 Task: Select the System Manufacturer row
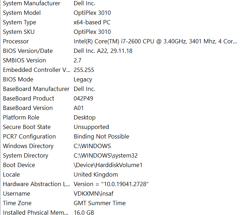(31, 3)
